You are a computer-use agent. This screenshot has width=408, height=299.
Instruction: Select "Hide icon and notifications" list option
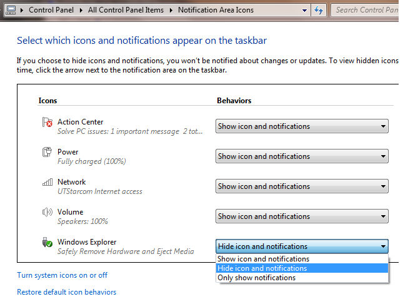pos(262,268)
